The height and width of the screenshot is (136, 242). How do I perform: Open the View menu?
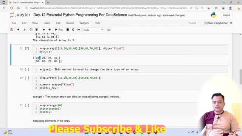coord(35,23)
